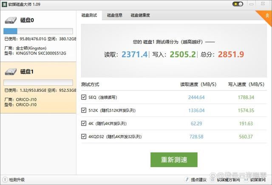Minimize the 软媒磁盘大师 window
Screen dimensions: 272x185
(x=251, y=4)
